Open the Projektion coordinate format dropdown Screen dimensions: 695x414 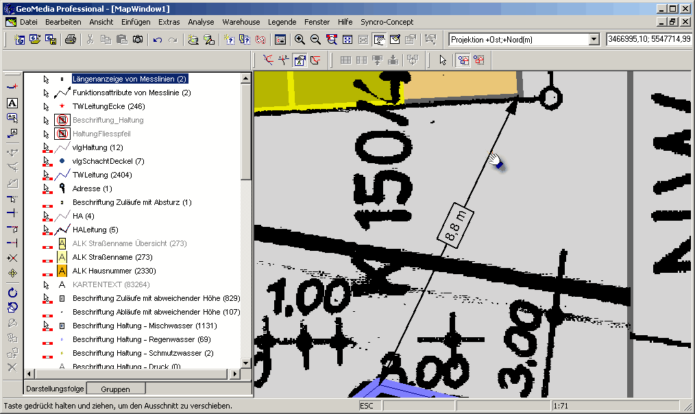(594, 40)
